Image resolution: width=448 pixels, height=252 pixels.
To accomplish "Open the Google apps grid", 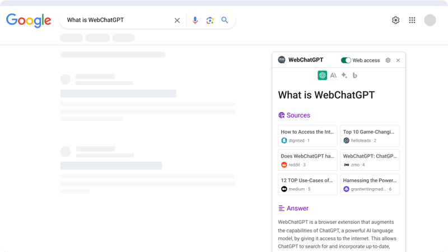I will [412, 20].
